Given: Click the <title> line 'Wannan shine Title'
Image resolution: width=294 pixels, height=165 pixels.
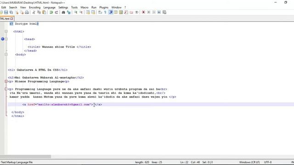Looking at the screenshot, I should (x=59, y=47).
